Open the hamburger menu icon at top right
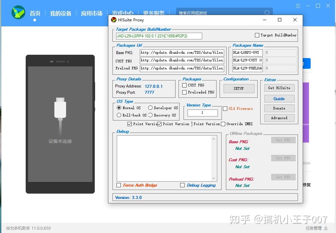Viewport: 336px width, 233px height. [298, 5]
